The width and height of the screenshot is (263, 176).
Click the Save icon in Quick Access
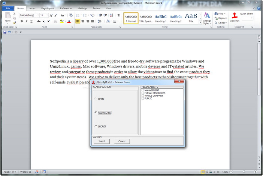click(5, 32)
